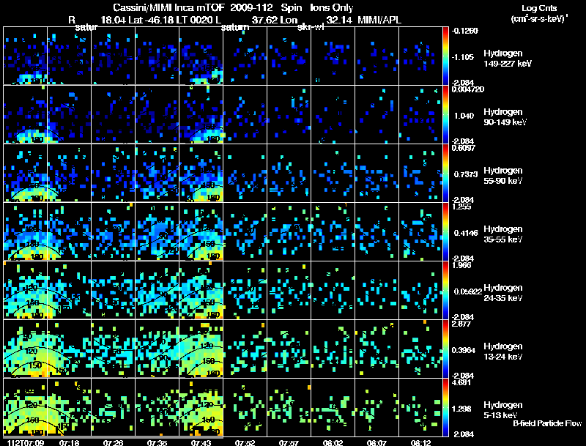Click the Log Cnts units heading
This screenshot has width=586, height=446.
point(538,12)
